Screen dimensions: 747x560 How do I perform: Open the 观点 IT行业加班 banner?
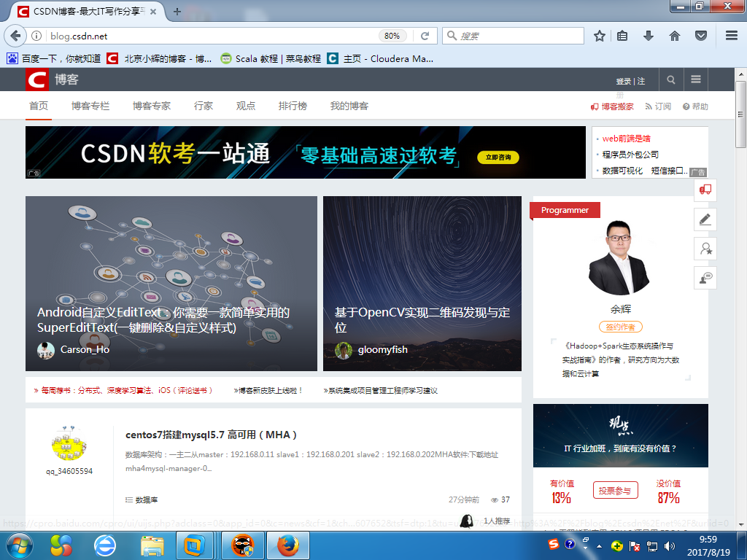(620, 435)
